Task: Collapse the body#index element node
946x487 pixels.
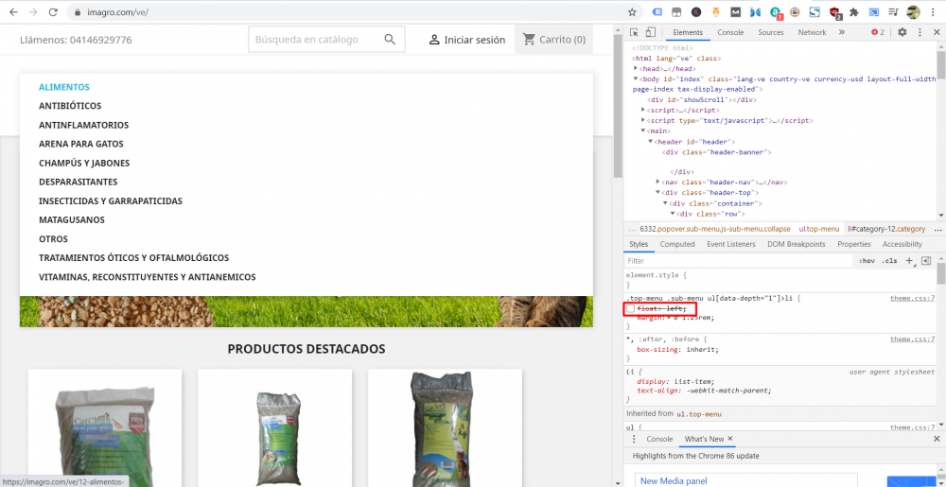Action: tap(636, 78)
